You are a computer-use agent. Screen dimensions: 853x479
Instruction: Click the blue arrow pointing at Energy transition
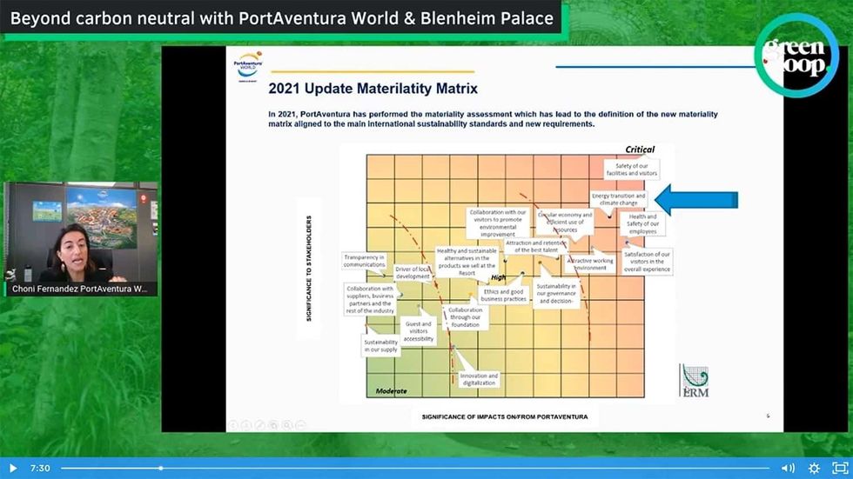click(695, 199)
